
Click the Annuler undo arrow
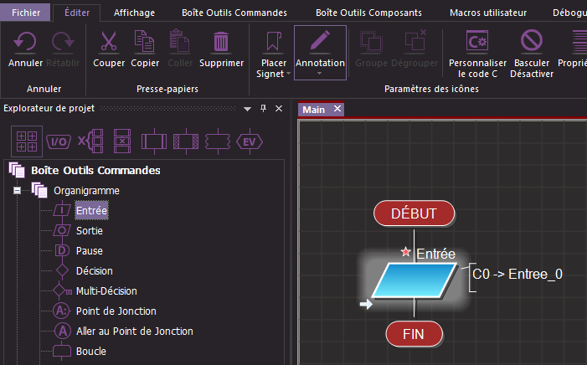[x=25, y=42]
